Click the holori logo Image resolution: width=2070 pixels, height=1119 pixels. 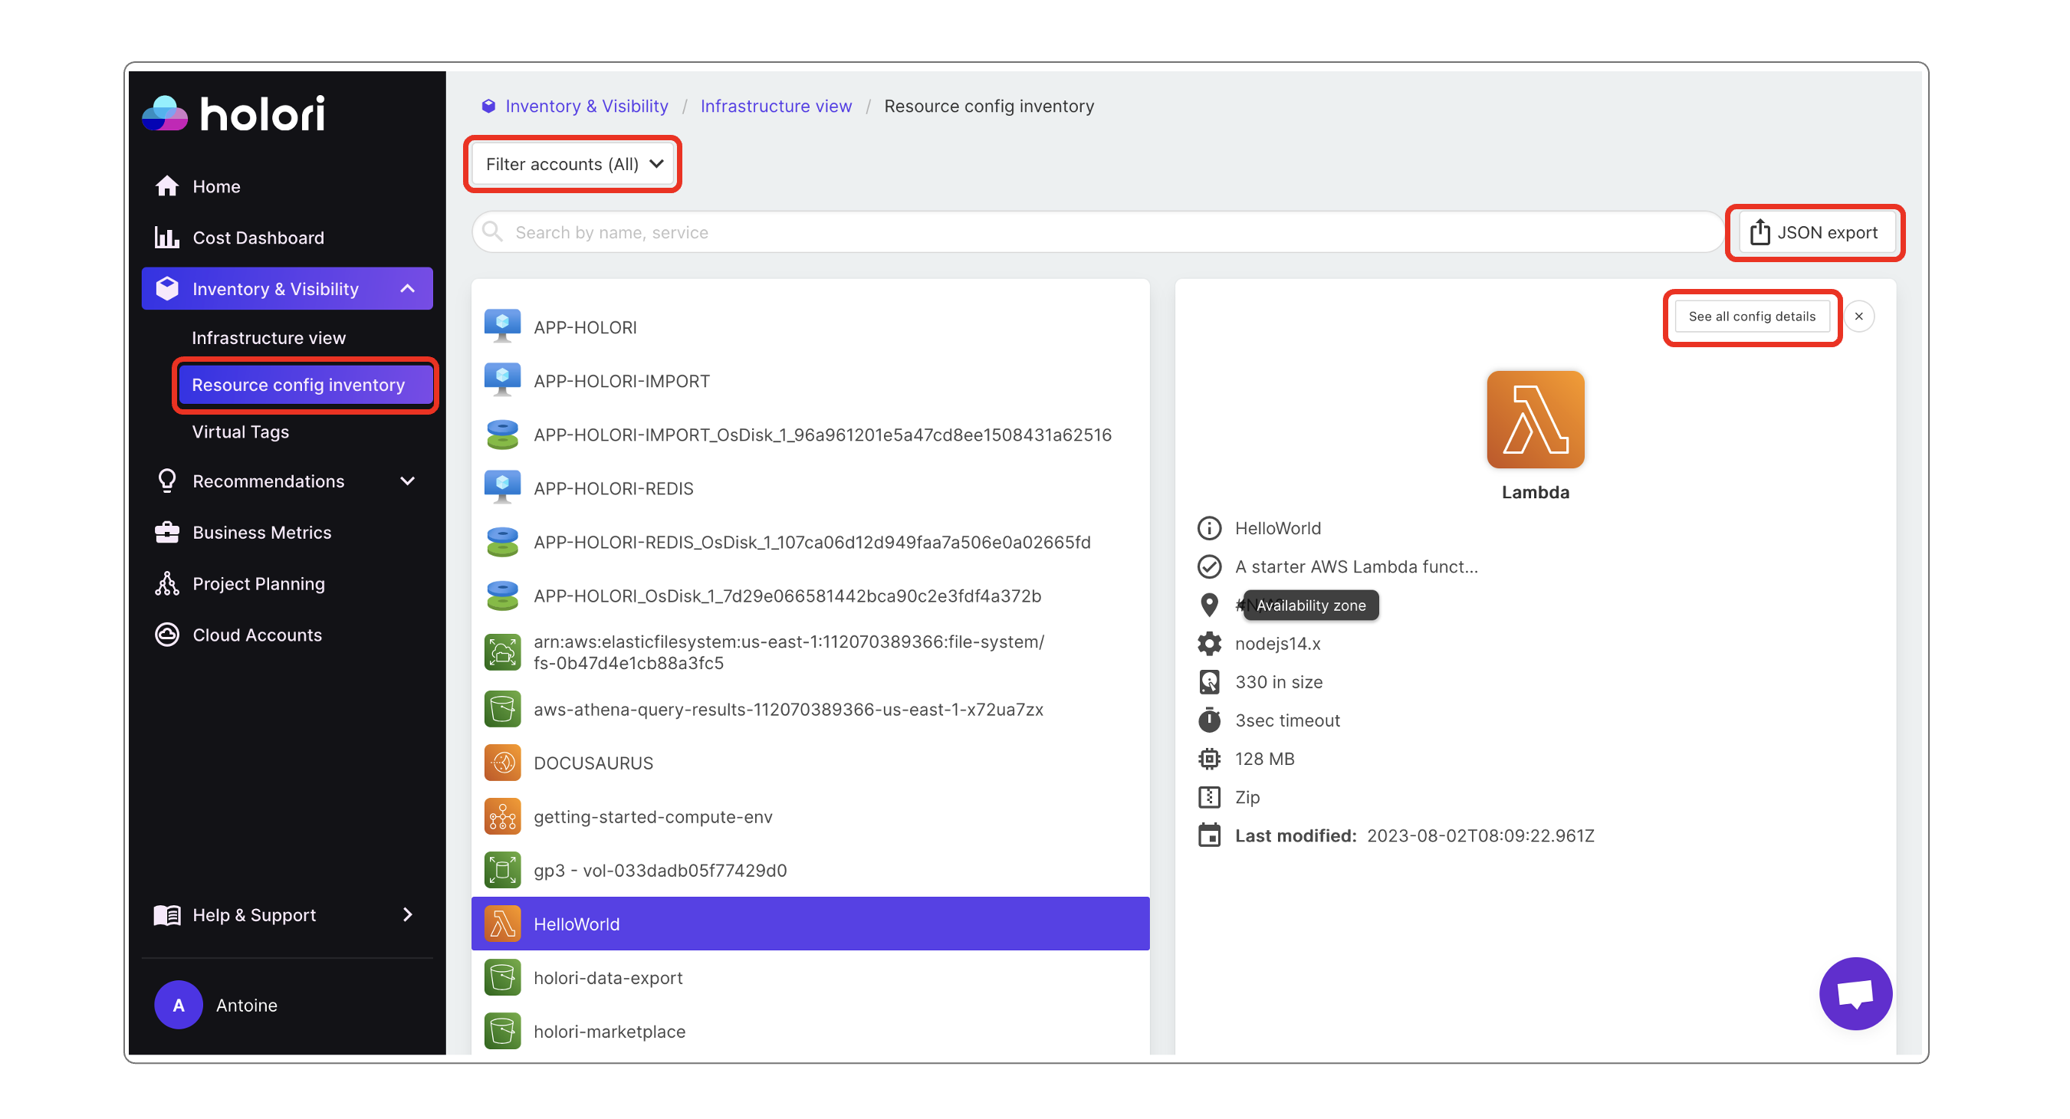tap(234, 113)
